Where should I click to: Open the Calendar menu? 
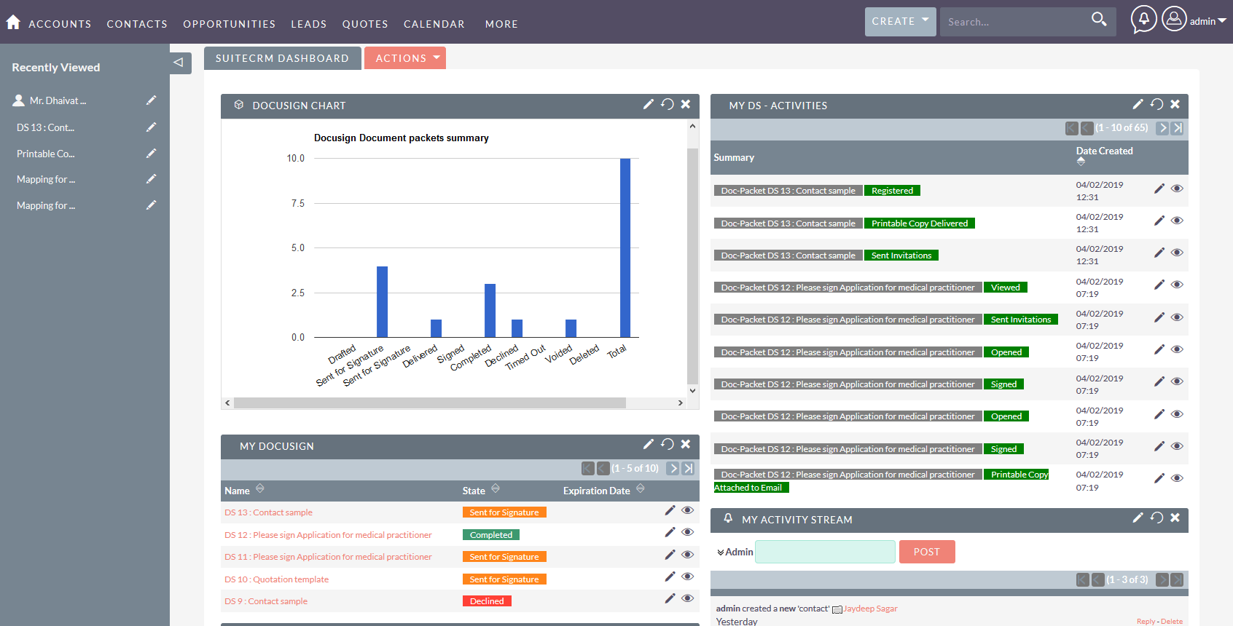434,24
